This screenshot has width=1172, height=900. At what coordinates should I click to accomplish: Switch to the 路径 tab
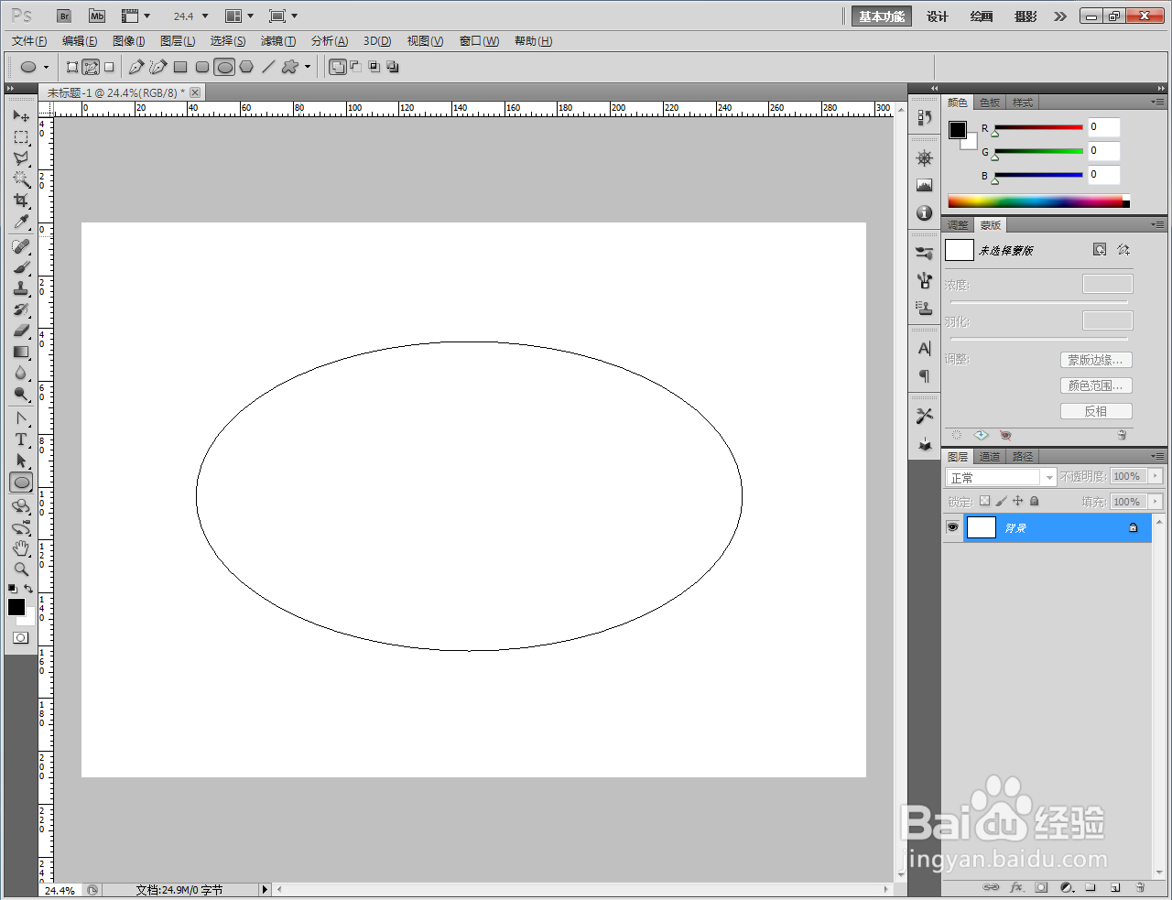click(1023, 457)
